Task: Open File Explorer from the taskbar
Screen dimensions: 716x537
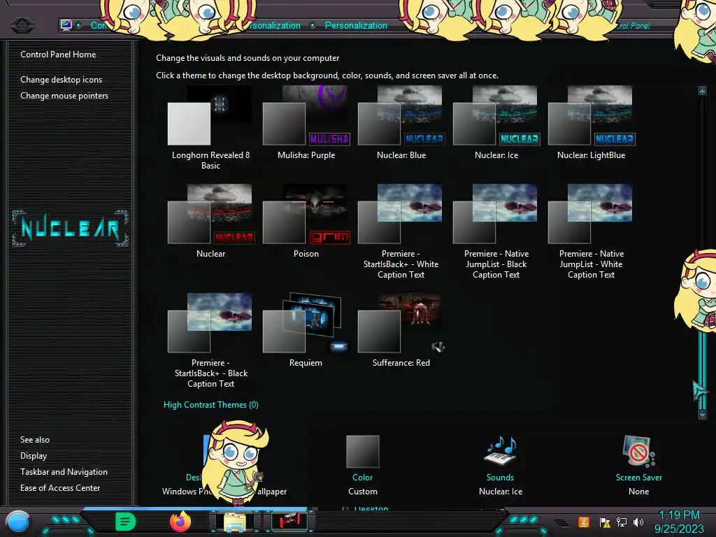Action: click(x=235, y=522)
